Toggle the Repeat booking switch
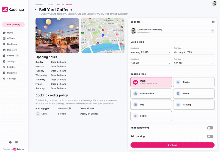The image size is (220, 152). [x=210, y=128]
